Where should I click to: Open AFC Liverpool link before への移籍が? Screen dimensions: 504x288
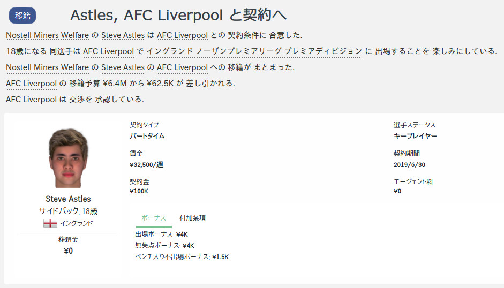coord(182,67)
